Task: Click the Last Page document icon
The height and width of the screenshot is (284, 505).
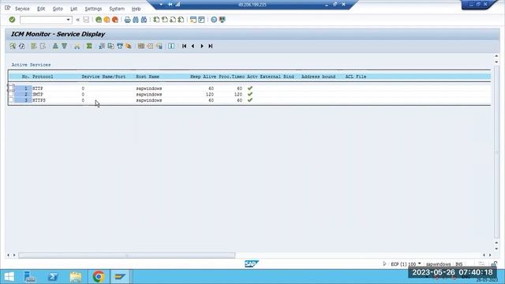Action: [181, 20]
